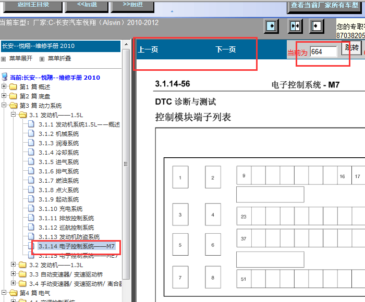Click page icon of 3.1.7 燃油系统
The image size is (365, 302).
coord(31,180)
